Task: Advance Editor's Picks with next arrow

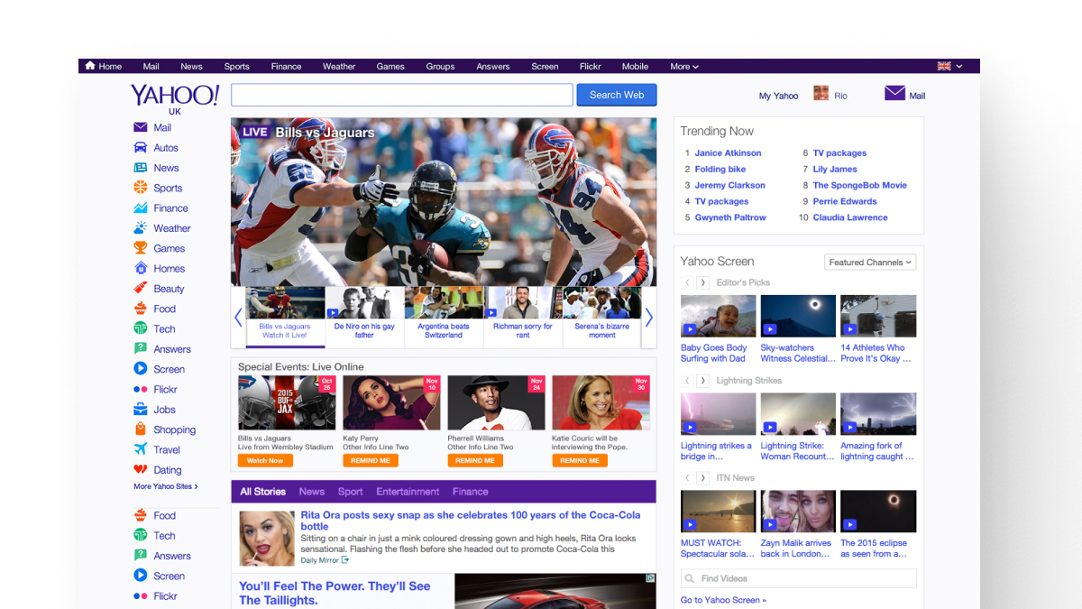Action: 703,282
